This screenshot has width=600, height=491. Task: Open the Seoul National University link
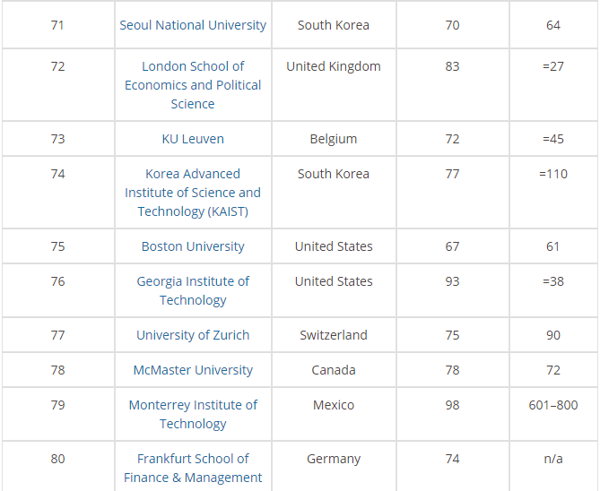(x=193, y=25)
